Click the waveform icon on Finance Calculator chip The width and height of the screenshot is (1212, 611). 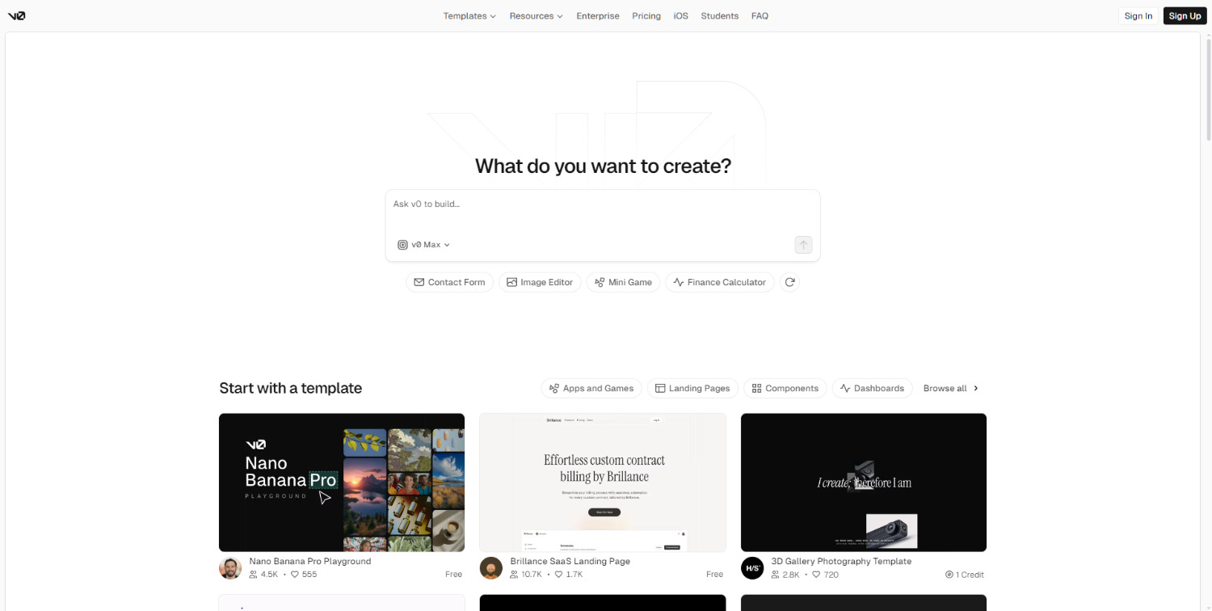pos(678,282)
